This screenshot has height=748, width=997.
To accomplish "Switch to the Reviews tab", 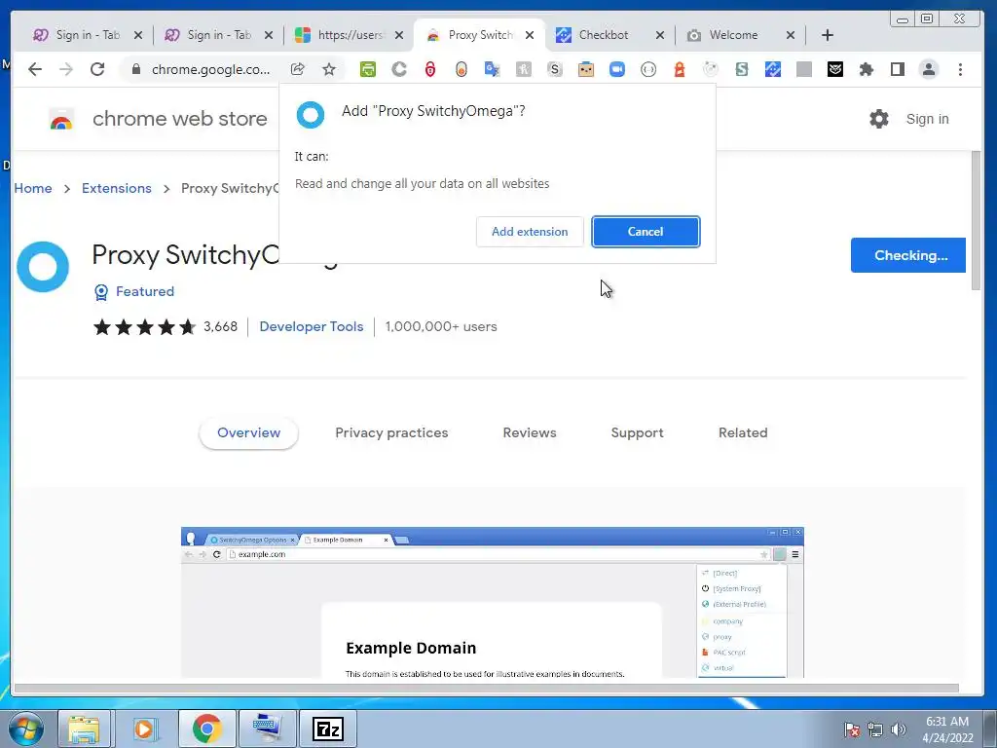I will click(x=530, y=432).
